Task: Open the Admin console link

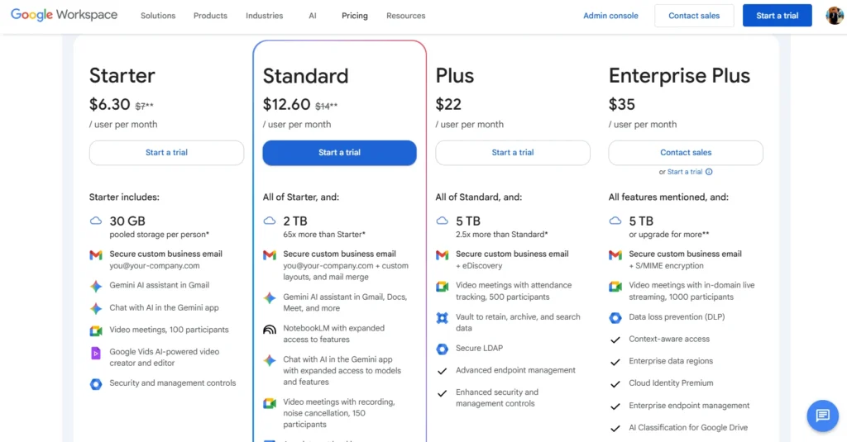Action: point(610,16)
